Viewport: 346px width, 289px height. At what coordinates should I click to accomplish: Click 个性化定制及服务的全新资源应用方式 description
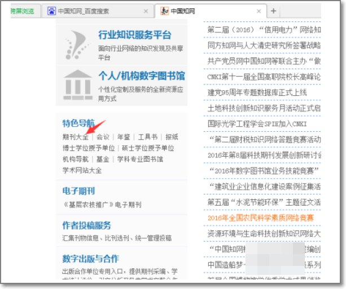(141, 94)
